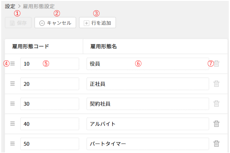Click the trash icon on 契約社員 row
This screenshot has width=230, height=153.
(x=216, y=103)
